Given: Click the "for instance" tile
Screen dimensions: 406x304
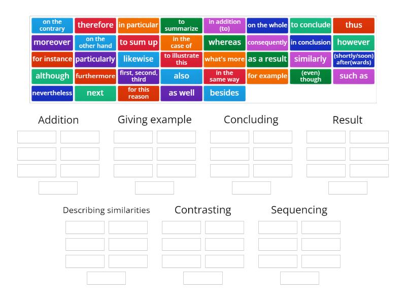Looking at the screenshot, I should [x=52, y=59].
